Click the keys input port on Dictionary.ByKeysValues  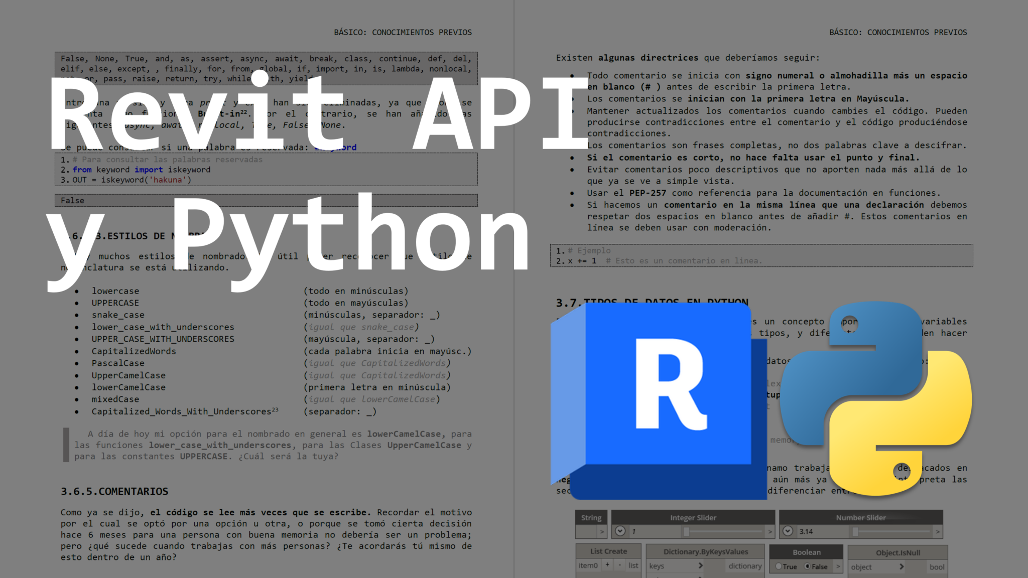click(x=701, y=566)
